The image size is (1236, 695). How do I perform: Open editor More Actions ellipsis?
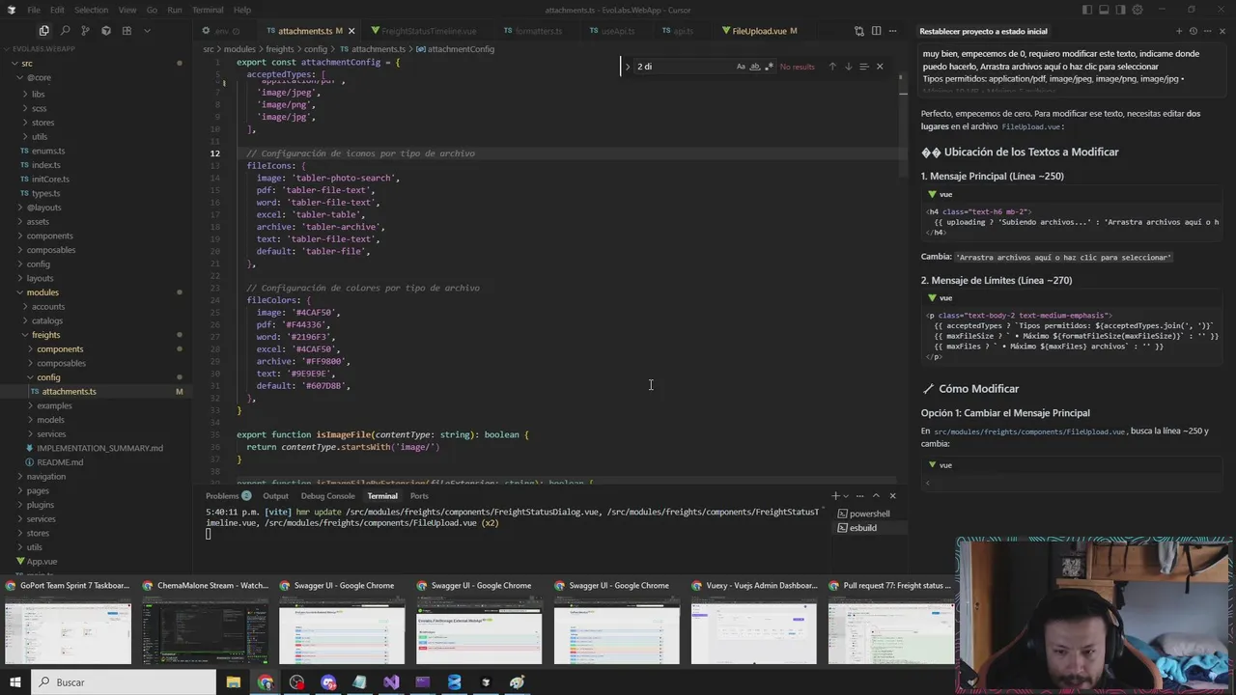(894, 31)
